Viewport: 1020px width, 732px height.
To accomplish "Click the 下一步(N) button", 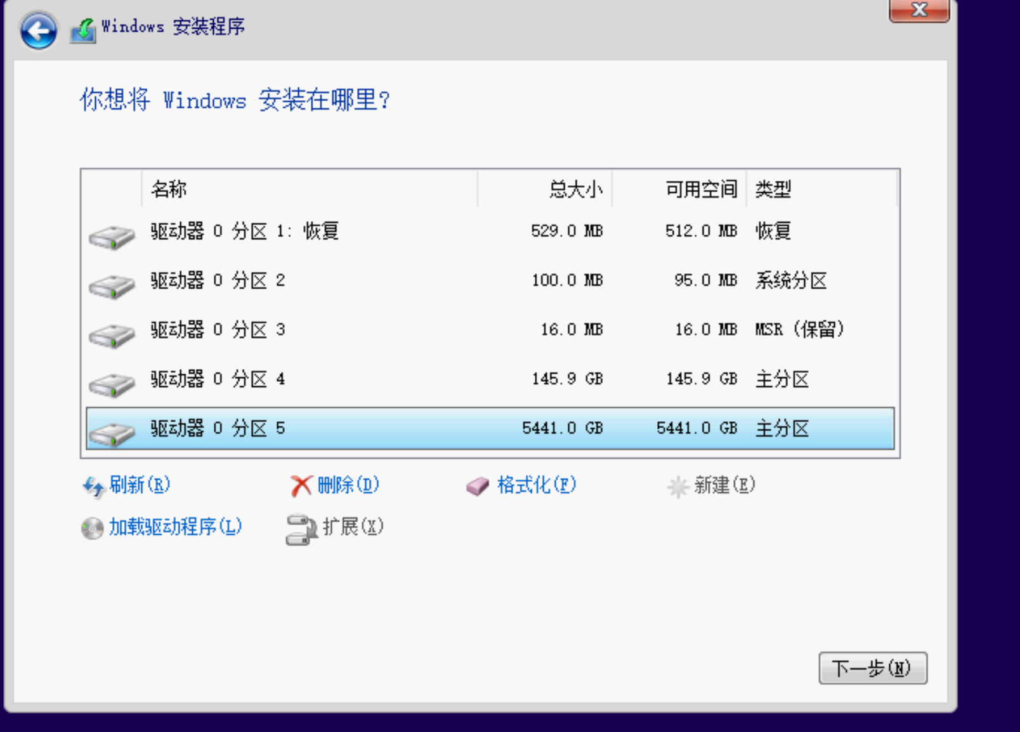I will [873, 668].
